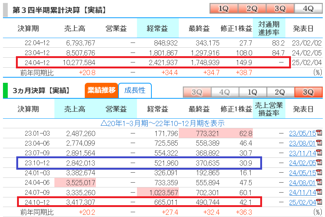Select ordinary profit value 665,011
This screenshot has height=217, width=325.
click(166, 202)
